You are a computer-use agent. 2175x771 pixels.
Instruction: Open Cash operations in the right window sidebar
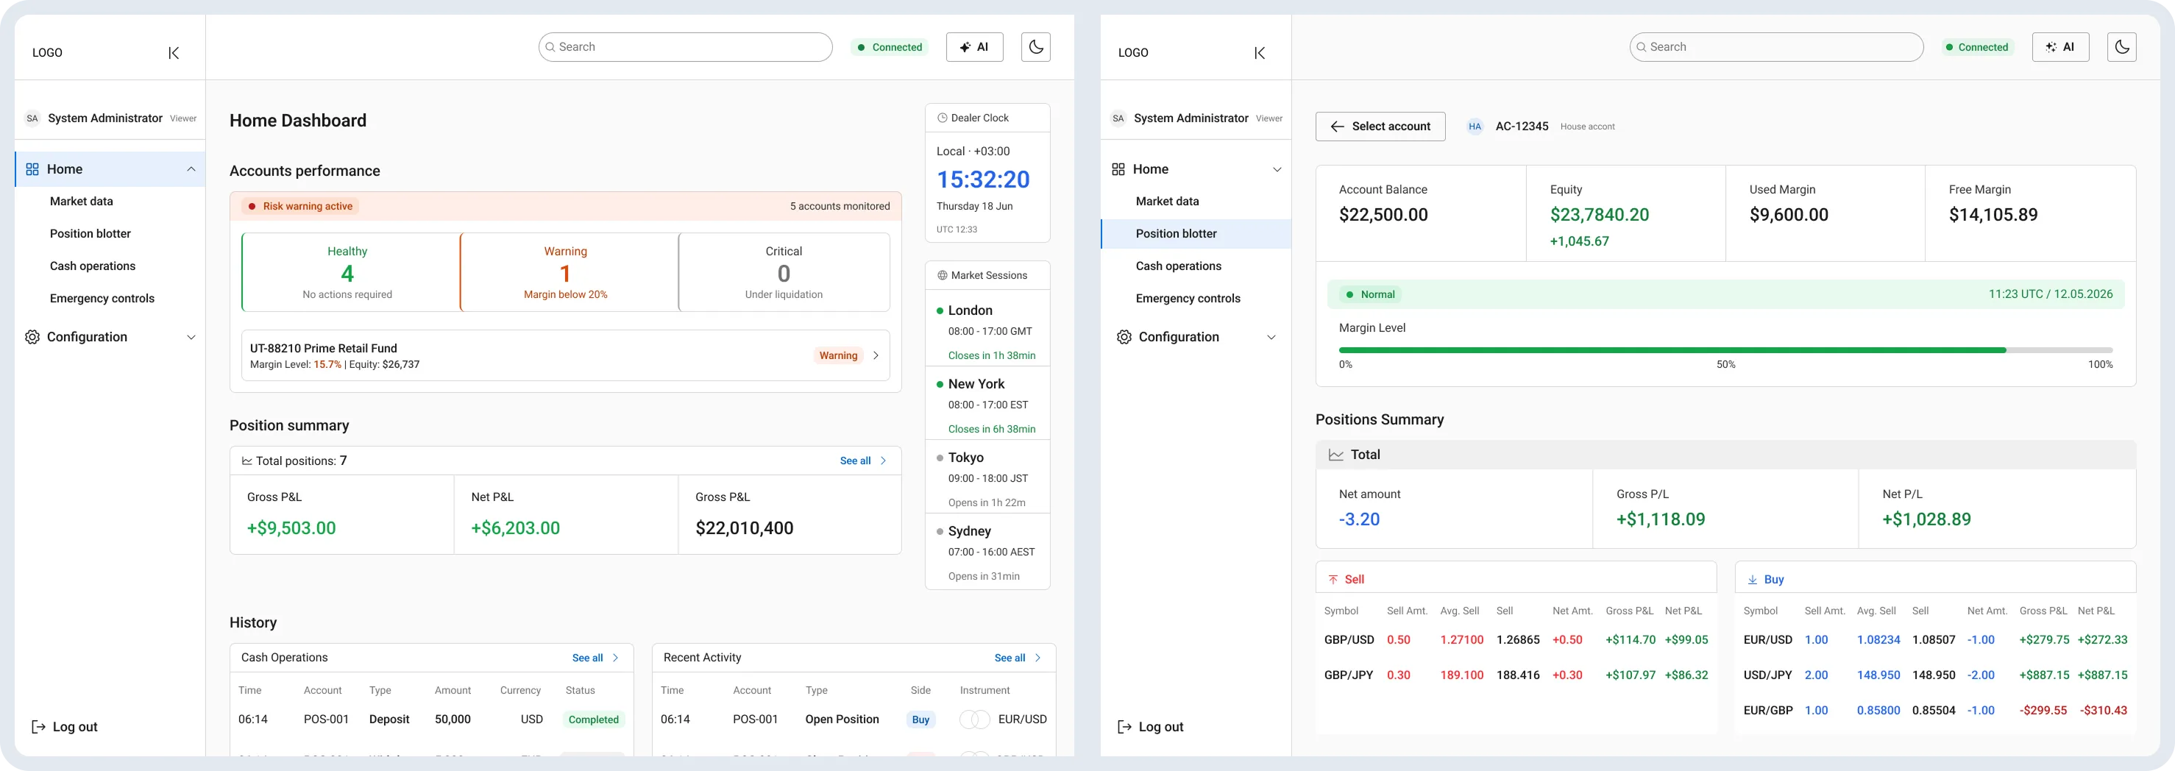click(x=1178, y=266)
